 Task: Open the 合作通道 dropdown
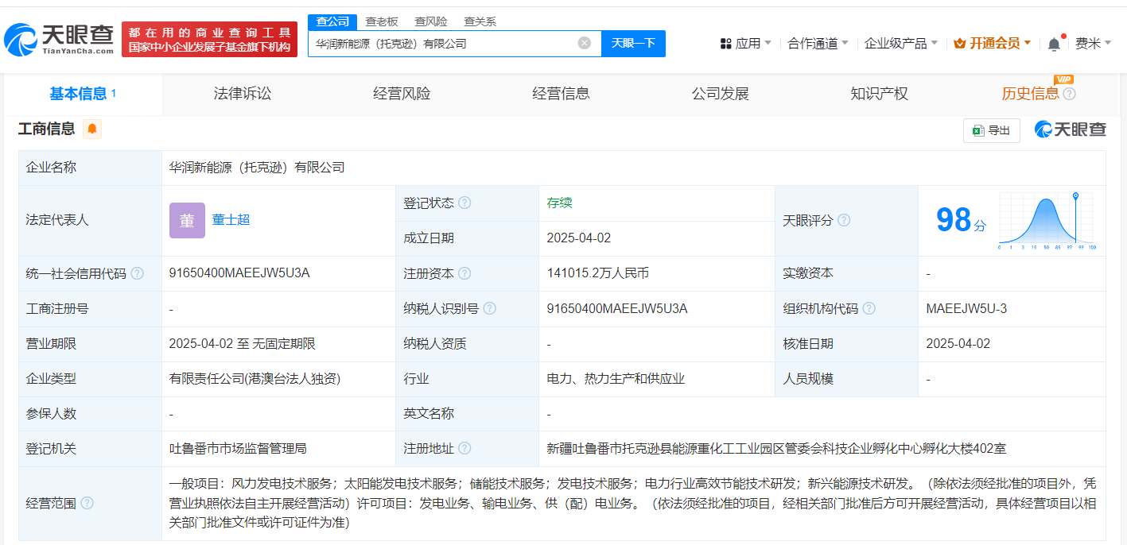pos(818,43)
